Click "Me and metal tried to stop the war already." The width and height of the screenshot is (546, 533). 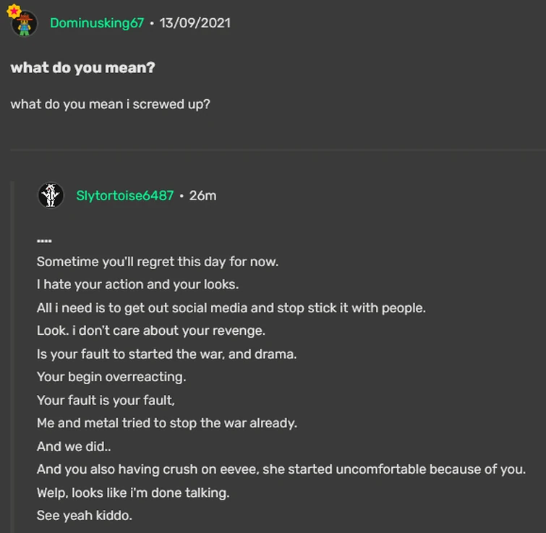point(166,423)
